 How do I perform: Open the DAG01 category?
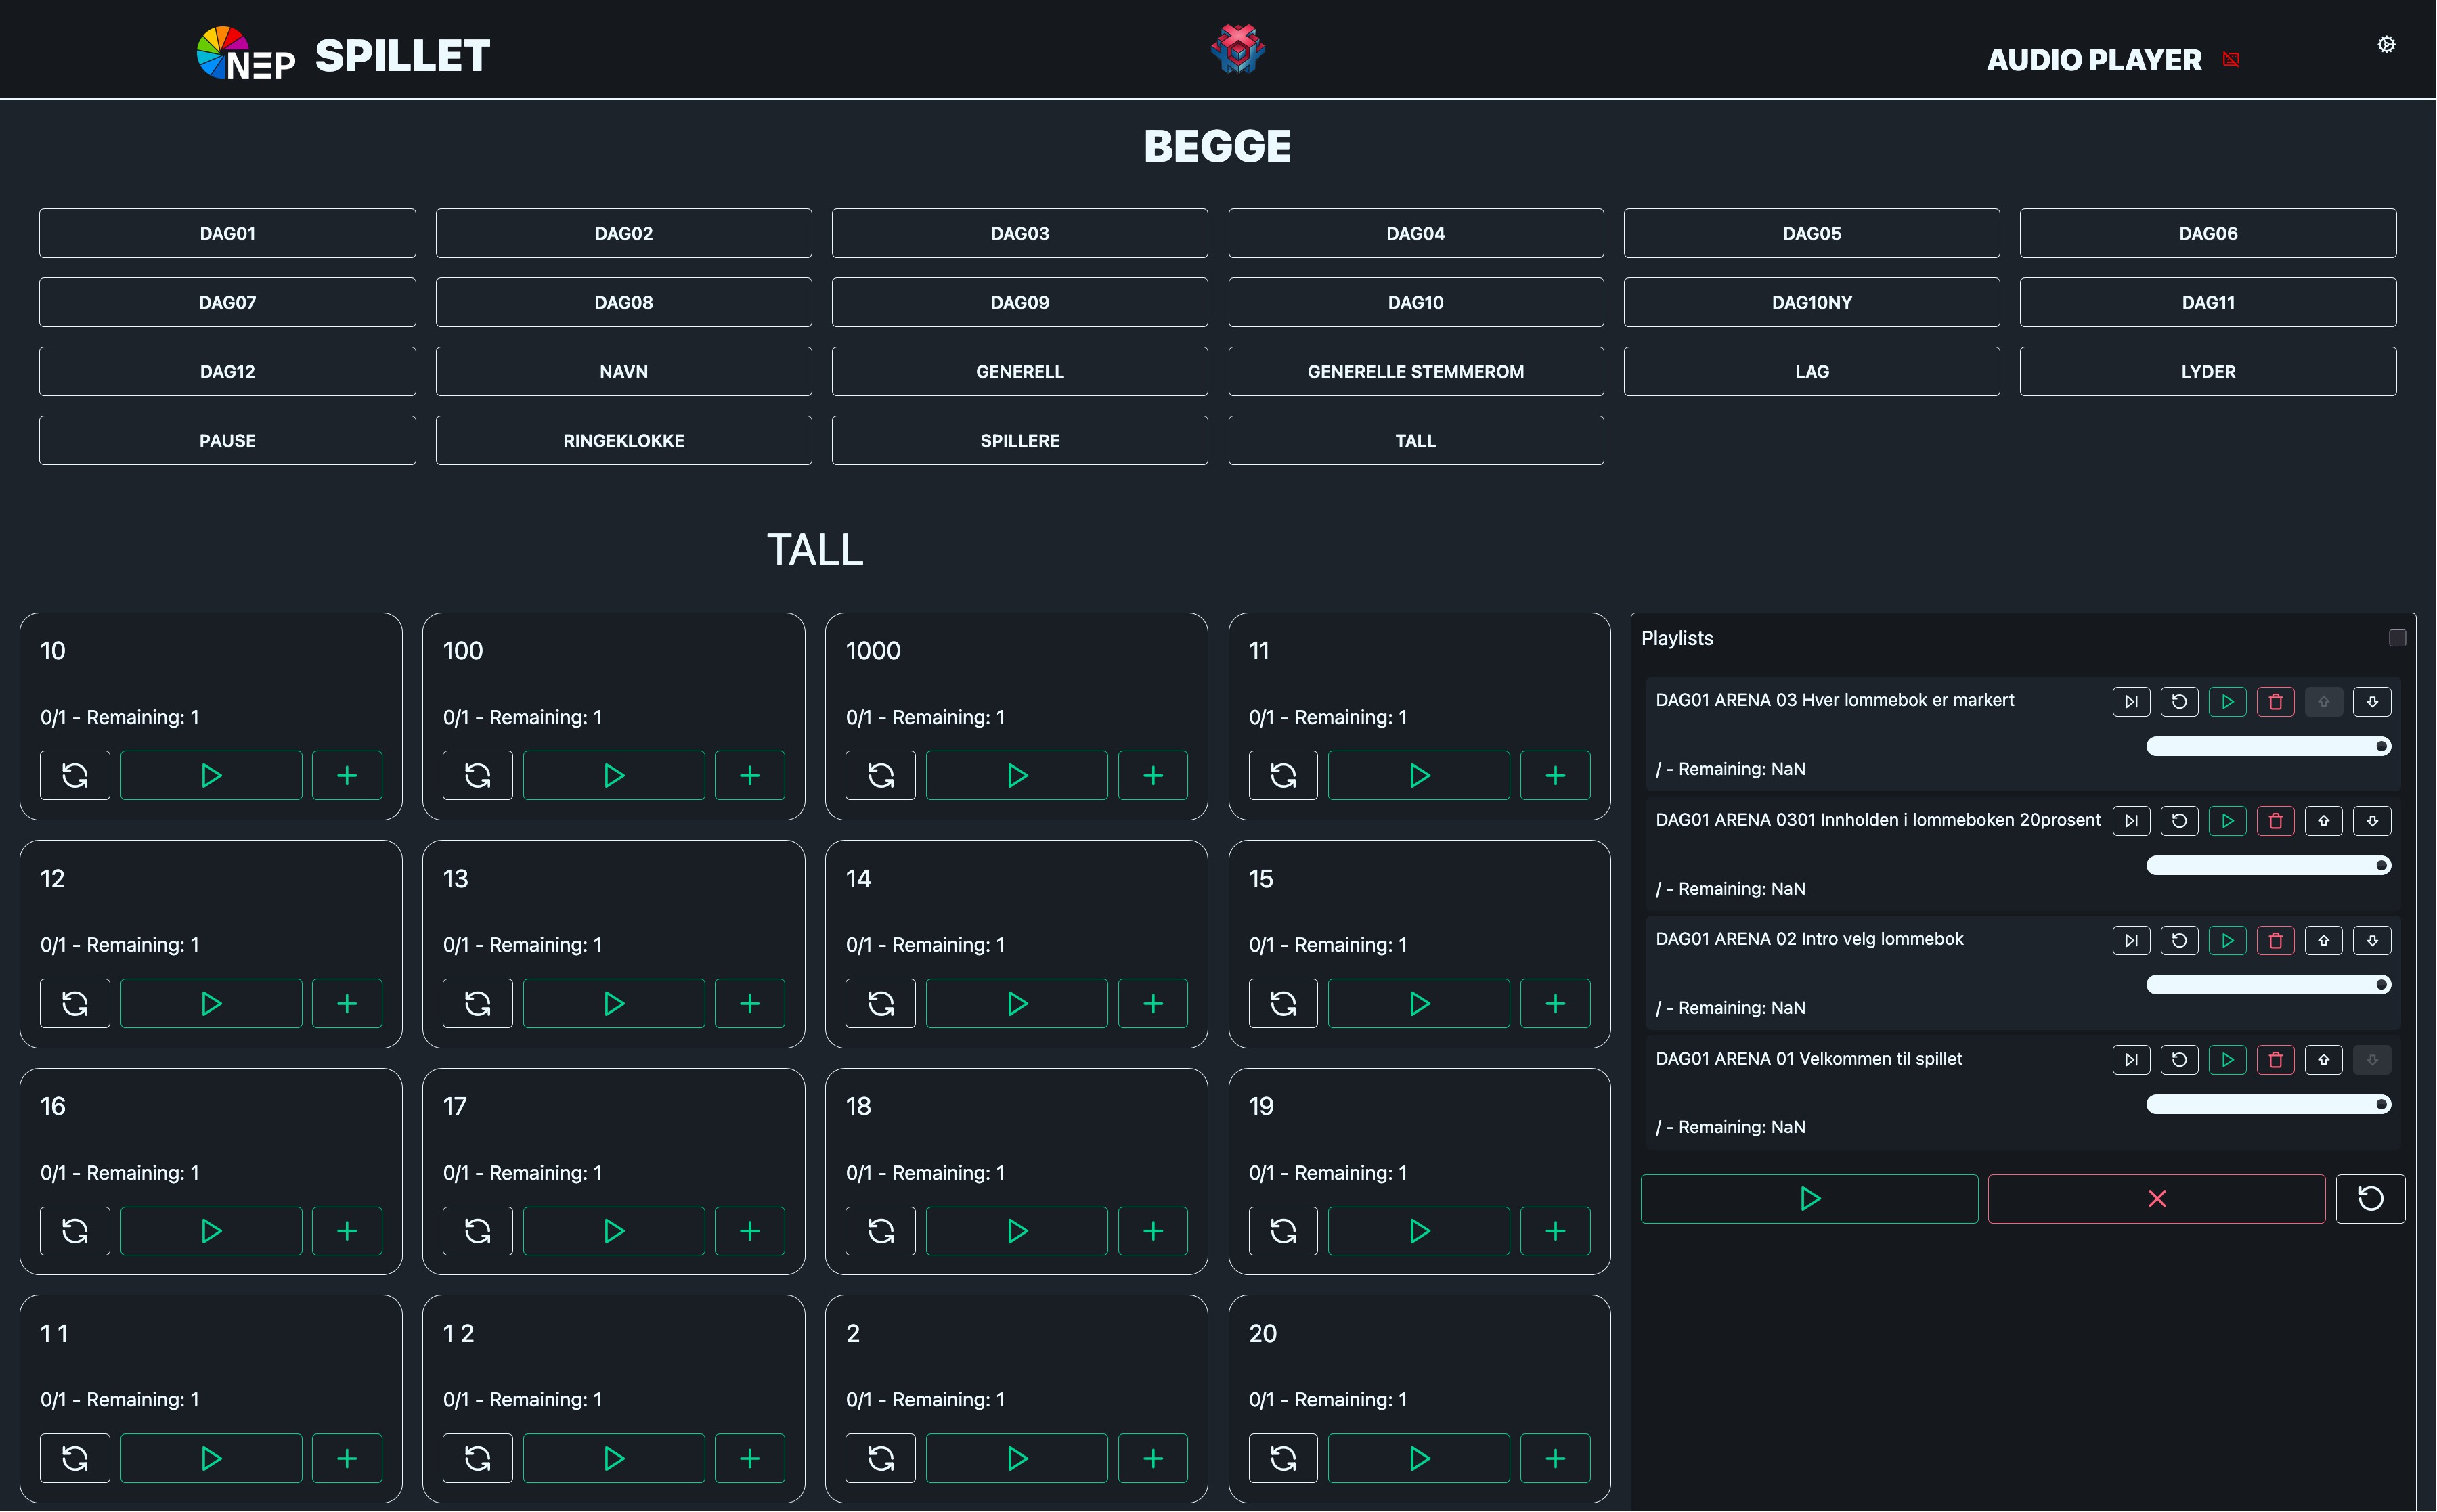227,233
